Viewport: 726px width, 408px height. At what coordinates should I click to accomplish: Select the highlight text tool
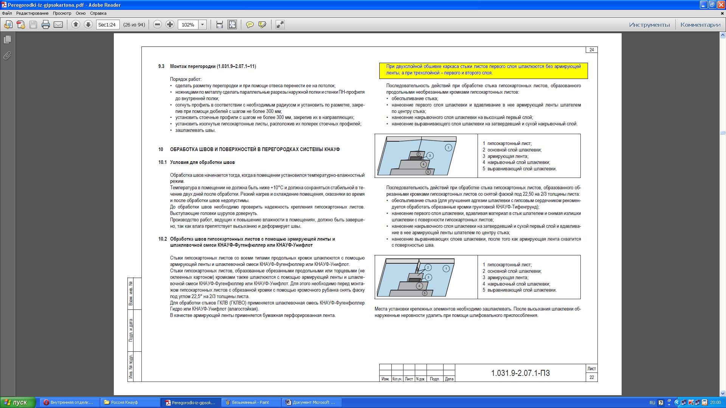[262, 25]
